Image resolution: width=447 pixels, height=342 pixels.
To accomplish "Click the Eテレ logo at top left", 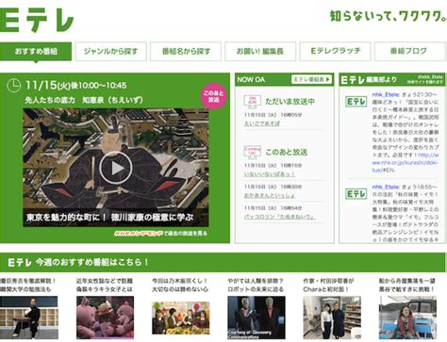I will (37, 20).
